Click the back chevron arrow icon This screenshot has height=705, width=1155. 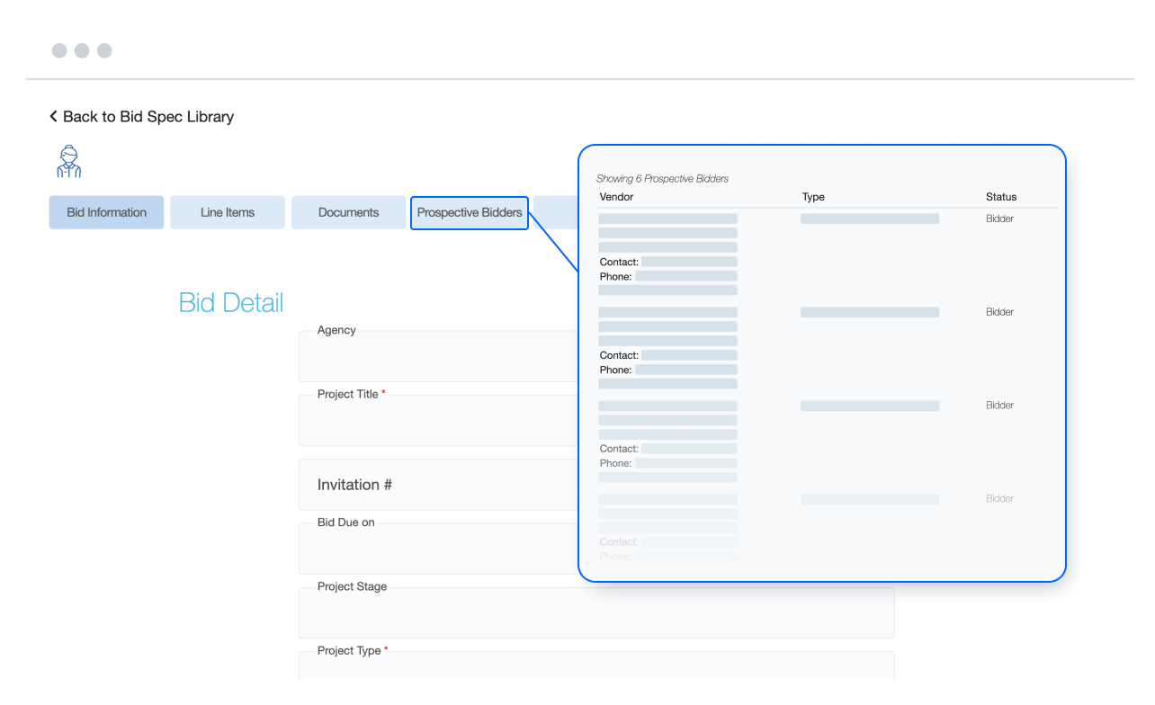[52, 116]
